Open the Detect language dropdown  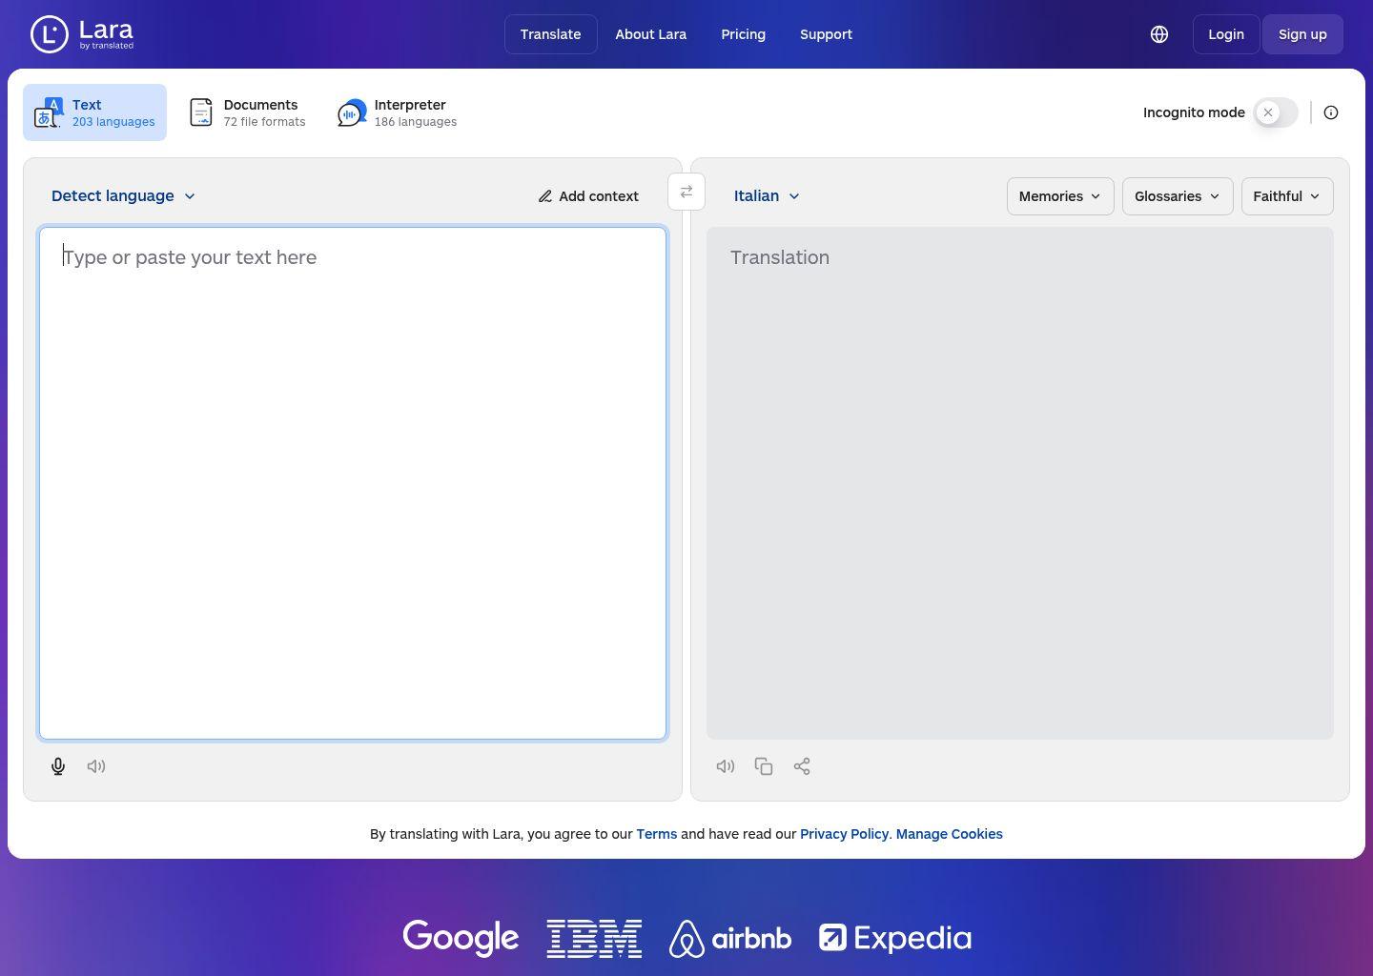(122, 195)
